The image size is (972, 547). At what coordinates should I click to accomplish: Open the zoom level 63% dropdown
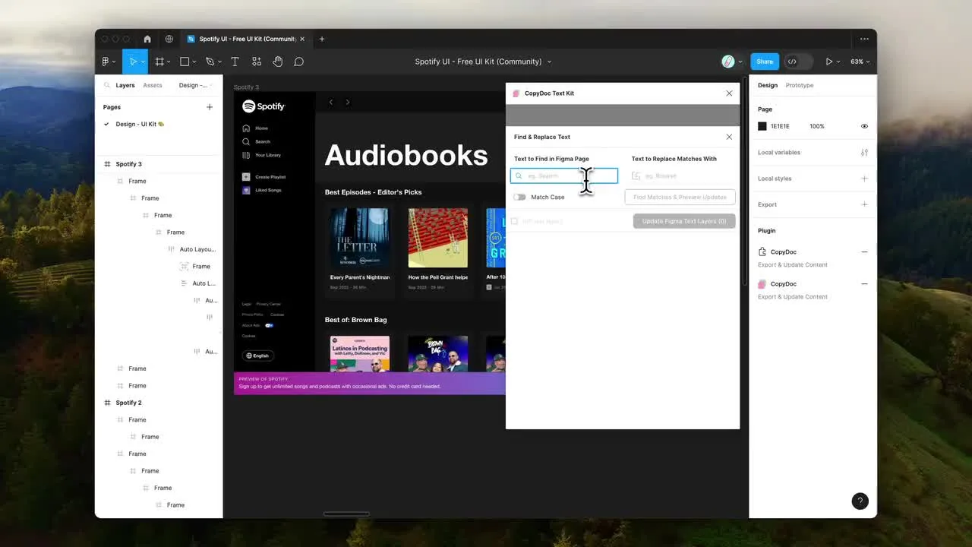pos(860,62)
